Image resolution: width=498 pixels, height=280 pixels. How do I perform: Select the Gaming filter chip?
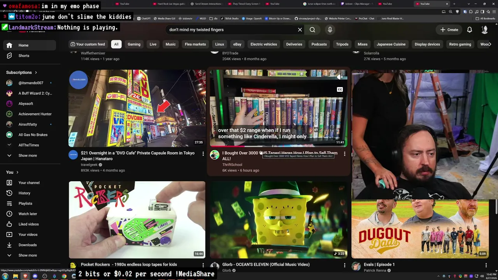(x=134, y=44)
